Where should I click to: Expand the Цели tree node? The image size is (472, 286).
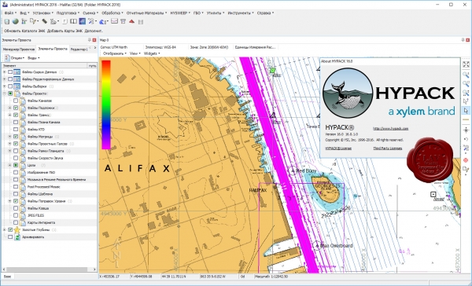click(10, 165)
